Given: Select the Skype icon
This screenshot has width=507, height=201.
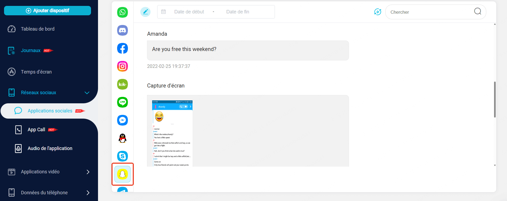Looking at the screenshot, I should point(123,156).
